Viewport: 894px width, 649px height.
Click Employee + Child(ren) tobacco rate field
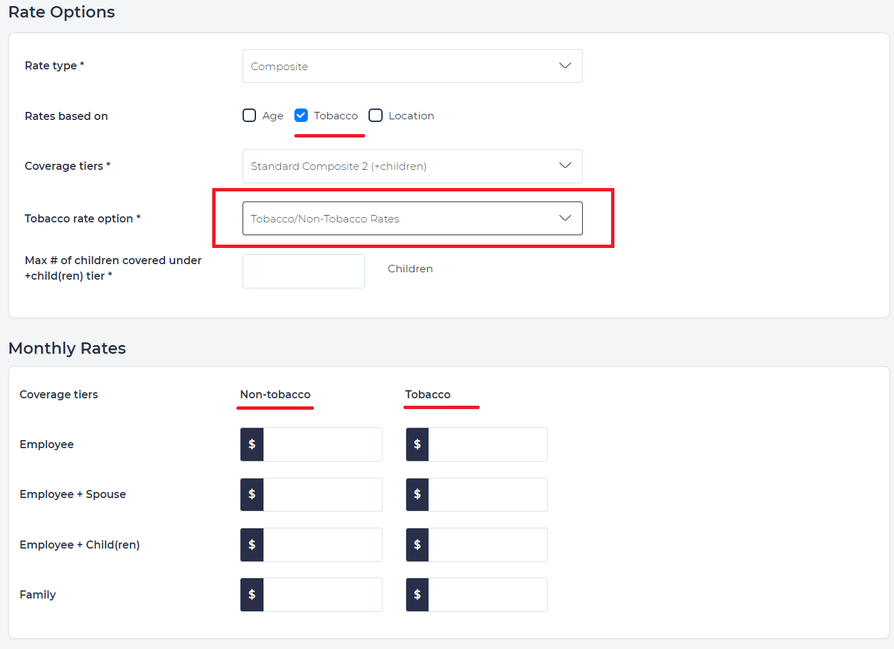coord(488,545)
